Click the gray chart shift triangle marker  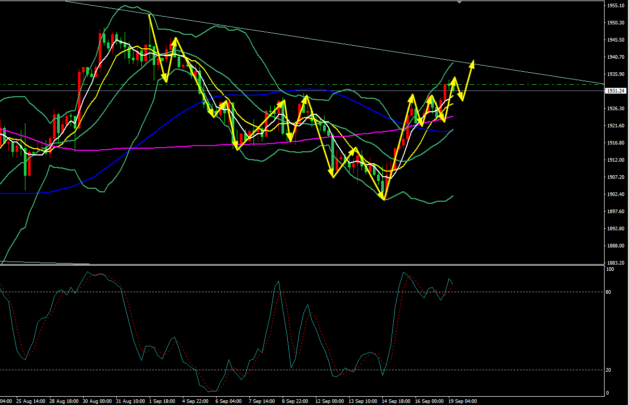pos(459,2)
